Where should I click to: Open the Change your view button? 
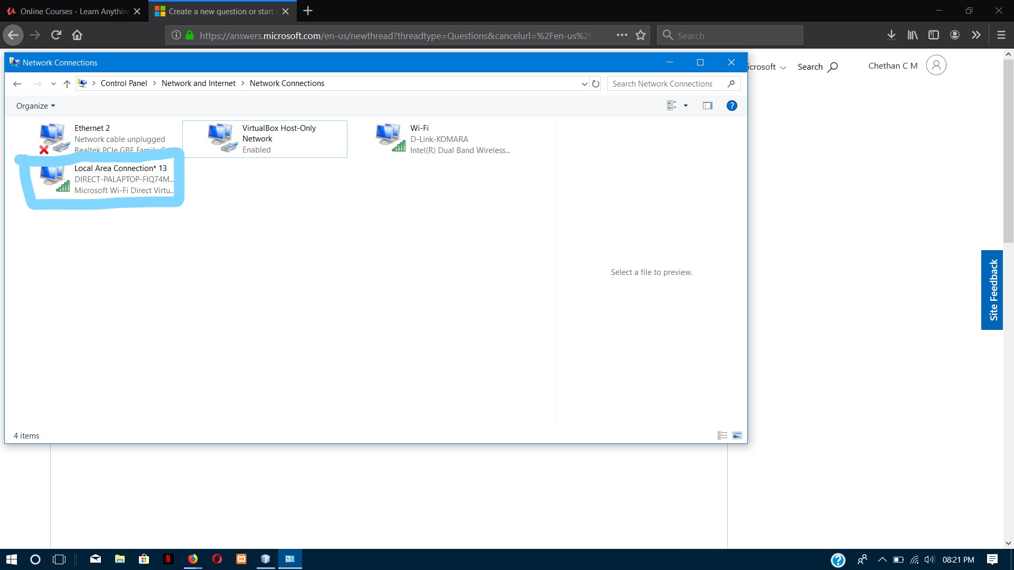672,106
